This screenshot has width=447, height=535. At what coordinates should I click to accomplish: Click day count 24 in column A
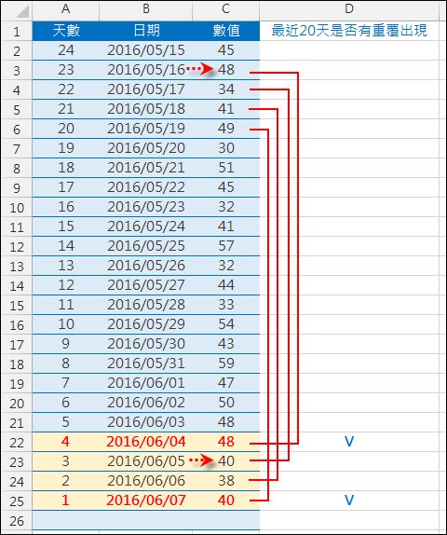click(x=66, y=50)
